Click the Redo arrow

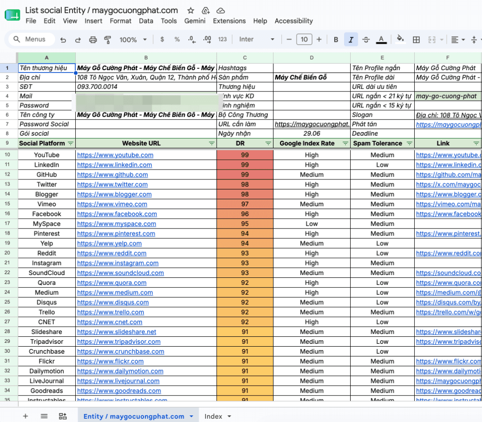tap(78, 40)
